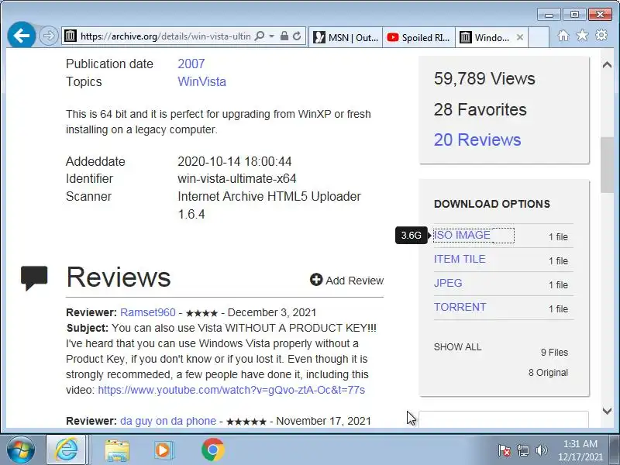Click scrollbar up arrow

[x=607, y=65]
